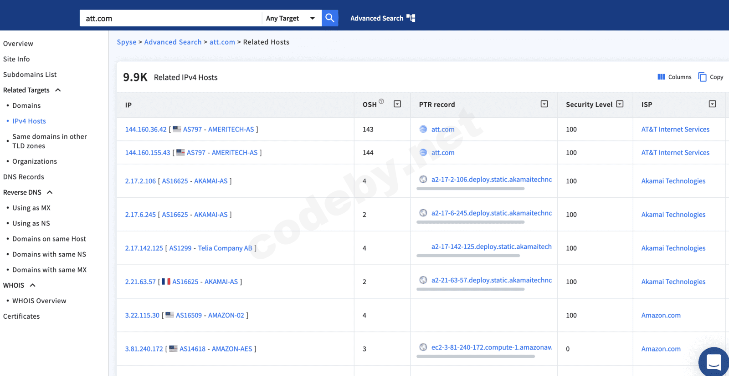Open the PTR record column filter
The height and width of the screenshot is (376, 729).
(x=544, y=104)
